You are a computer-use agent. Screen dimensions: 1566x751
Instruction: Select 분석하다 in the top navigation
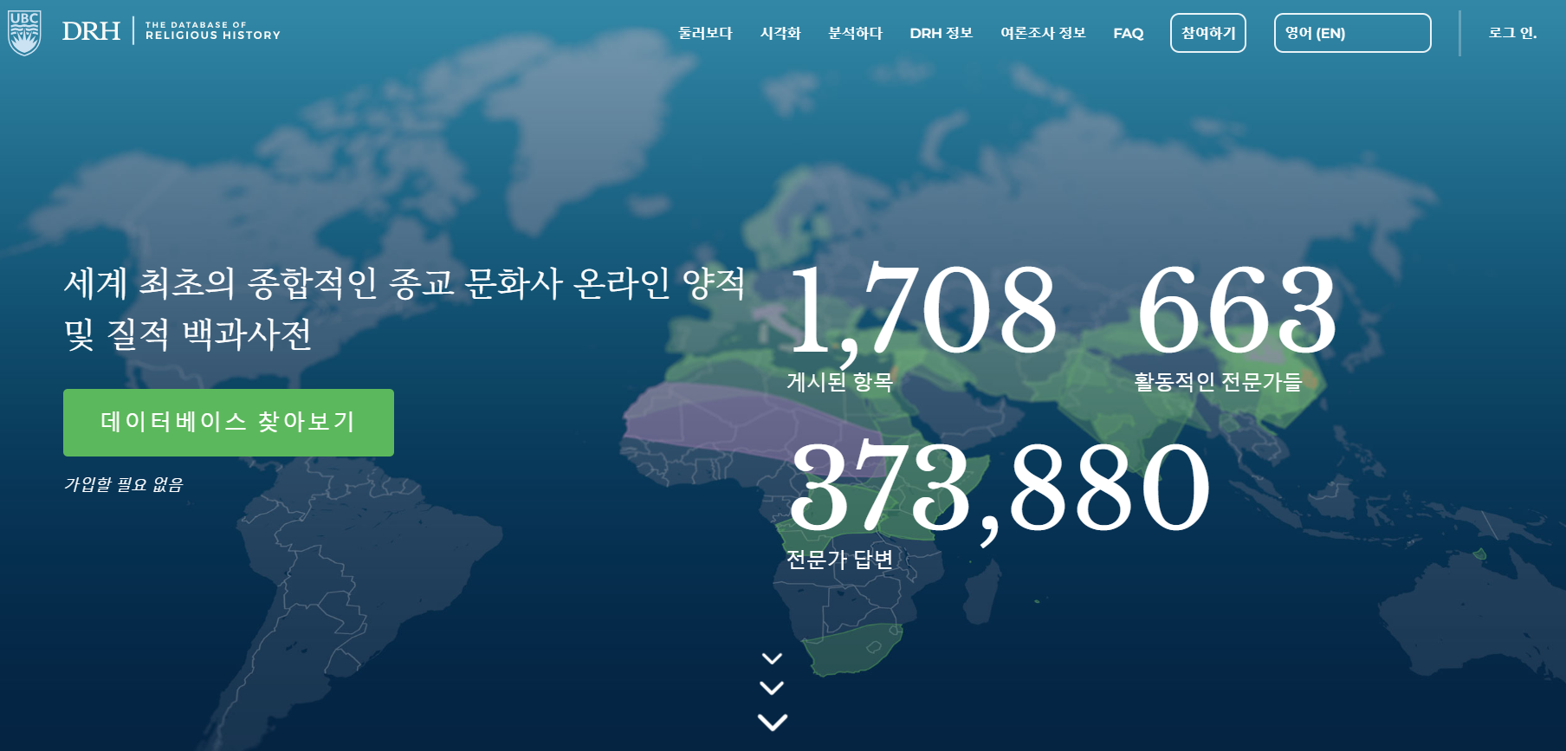[855, 33]
